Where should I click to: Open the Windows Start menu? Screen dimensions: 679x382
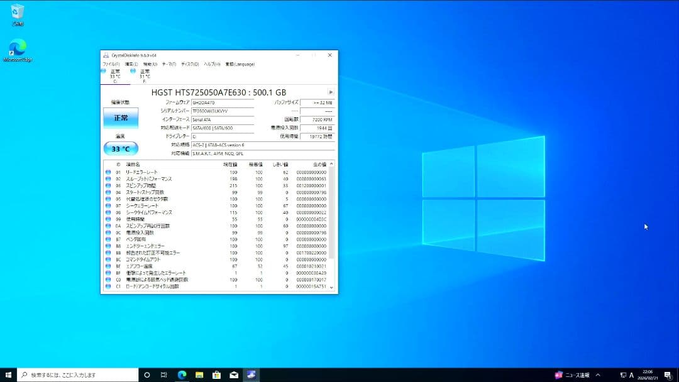click(x=8, y=374)
